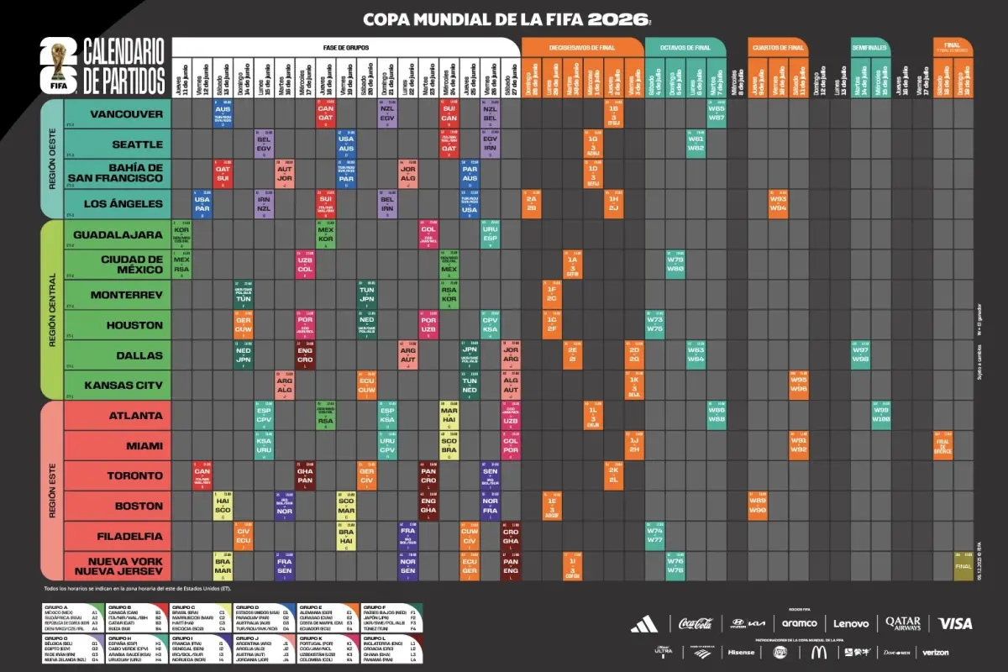
Task: Select the Grupo A legend box
Action: coord(73,618)
